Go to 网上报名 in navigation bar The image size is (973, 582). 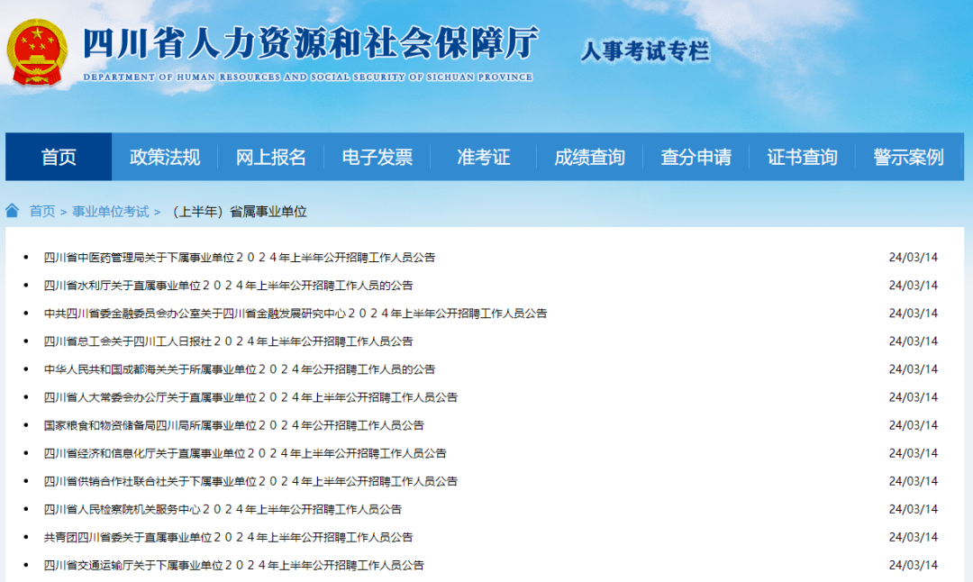[x=271, y=158]
